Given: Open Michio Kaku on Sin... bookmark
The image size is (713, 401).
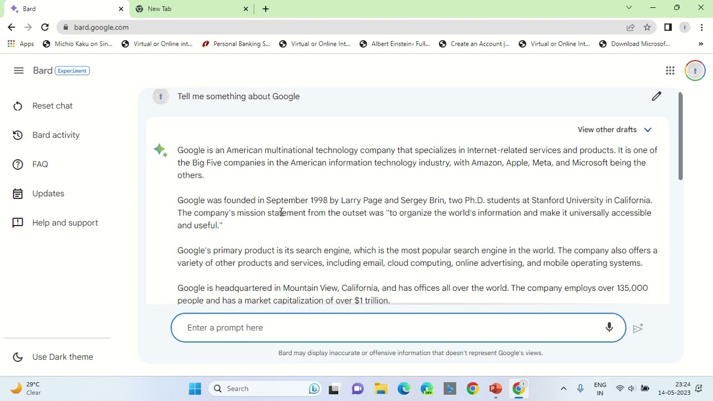Looking at the screenshot, I should click(77, 44).
